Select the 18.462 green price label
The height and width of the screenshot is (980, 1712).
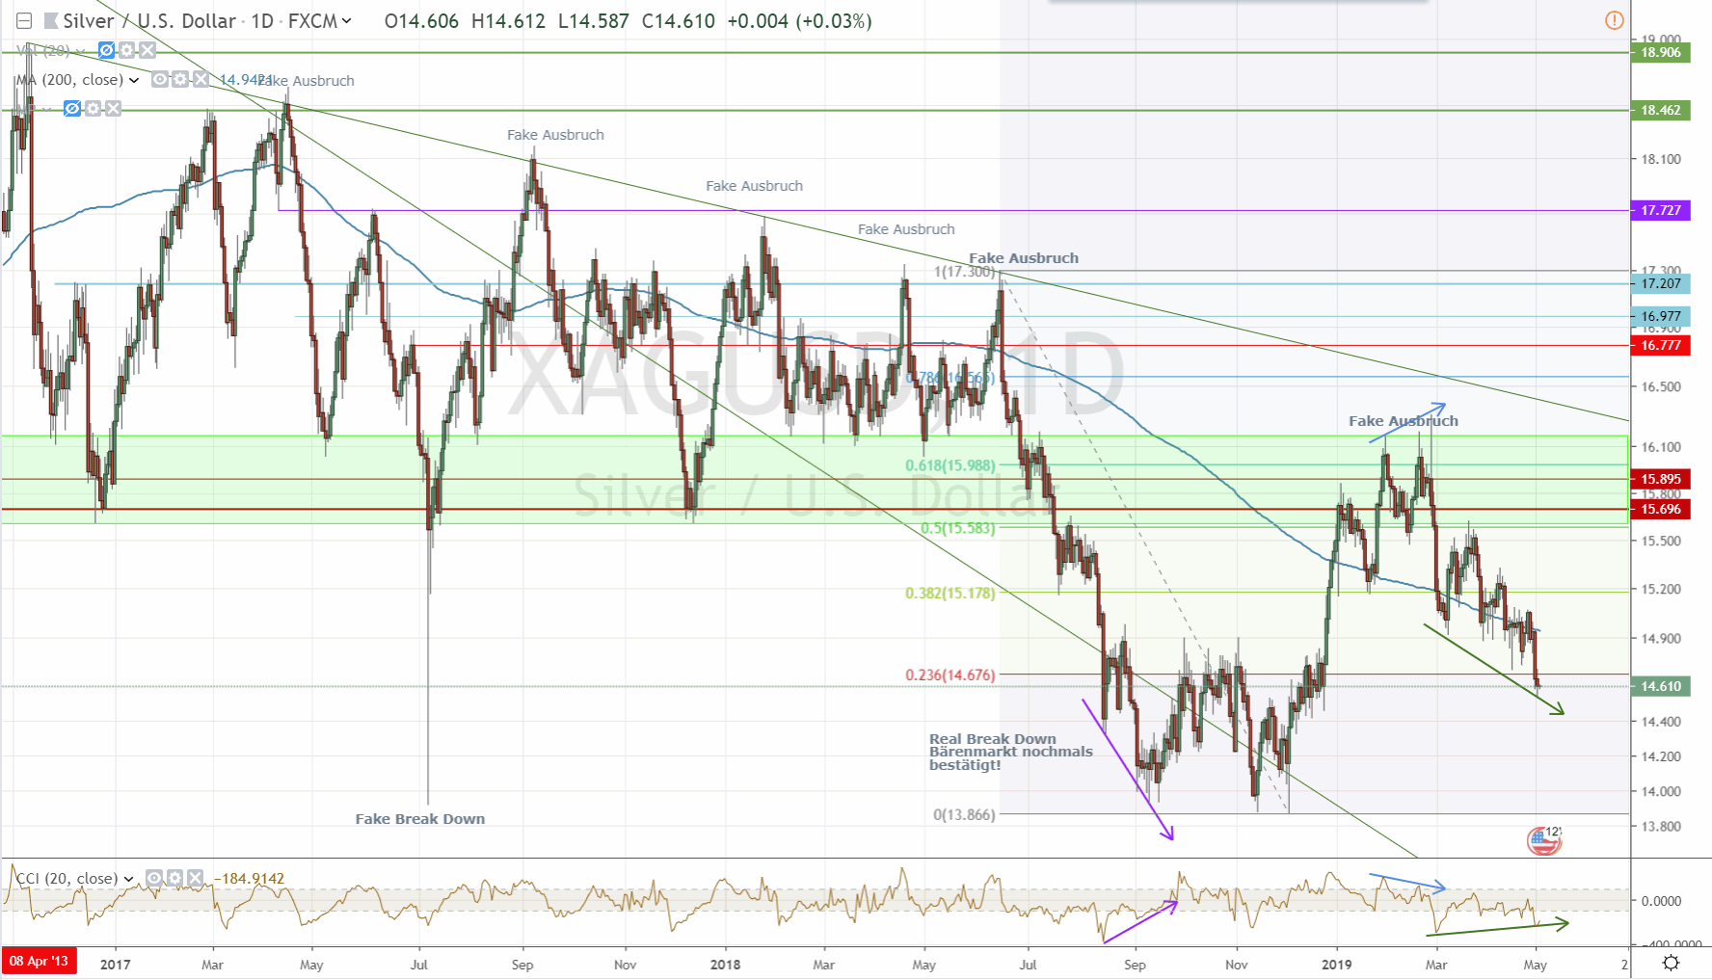1660,110
